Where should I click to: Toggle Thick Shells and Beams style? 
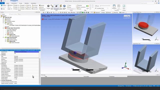(x=56, y=7)
